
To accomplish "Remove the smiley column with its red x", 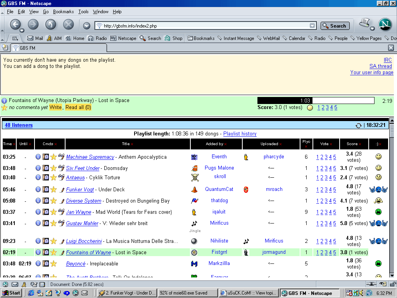I will pyautogui.click(x=380, y=144).
